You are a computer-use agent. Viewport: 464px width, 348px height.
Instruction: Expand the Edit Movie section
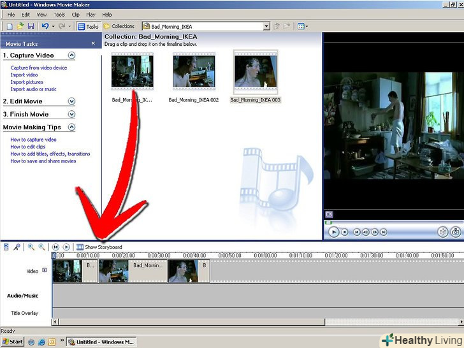(x=71, y=101)
